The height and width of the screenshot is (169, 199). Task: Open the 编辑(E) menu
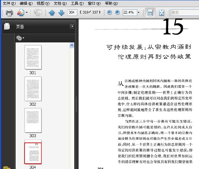(x=26, y=3)
